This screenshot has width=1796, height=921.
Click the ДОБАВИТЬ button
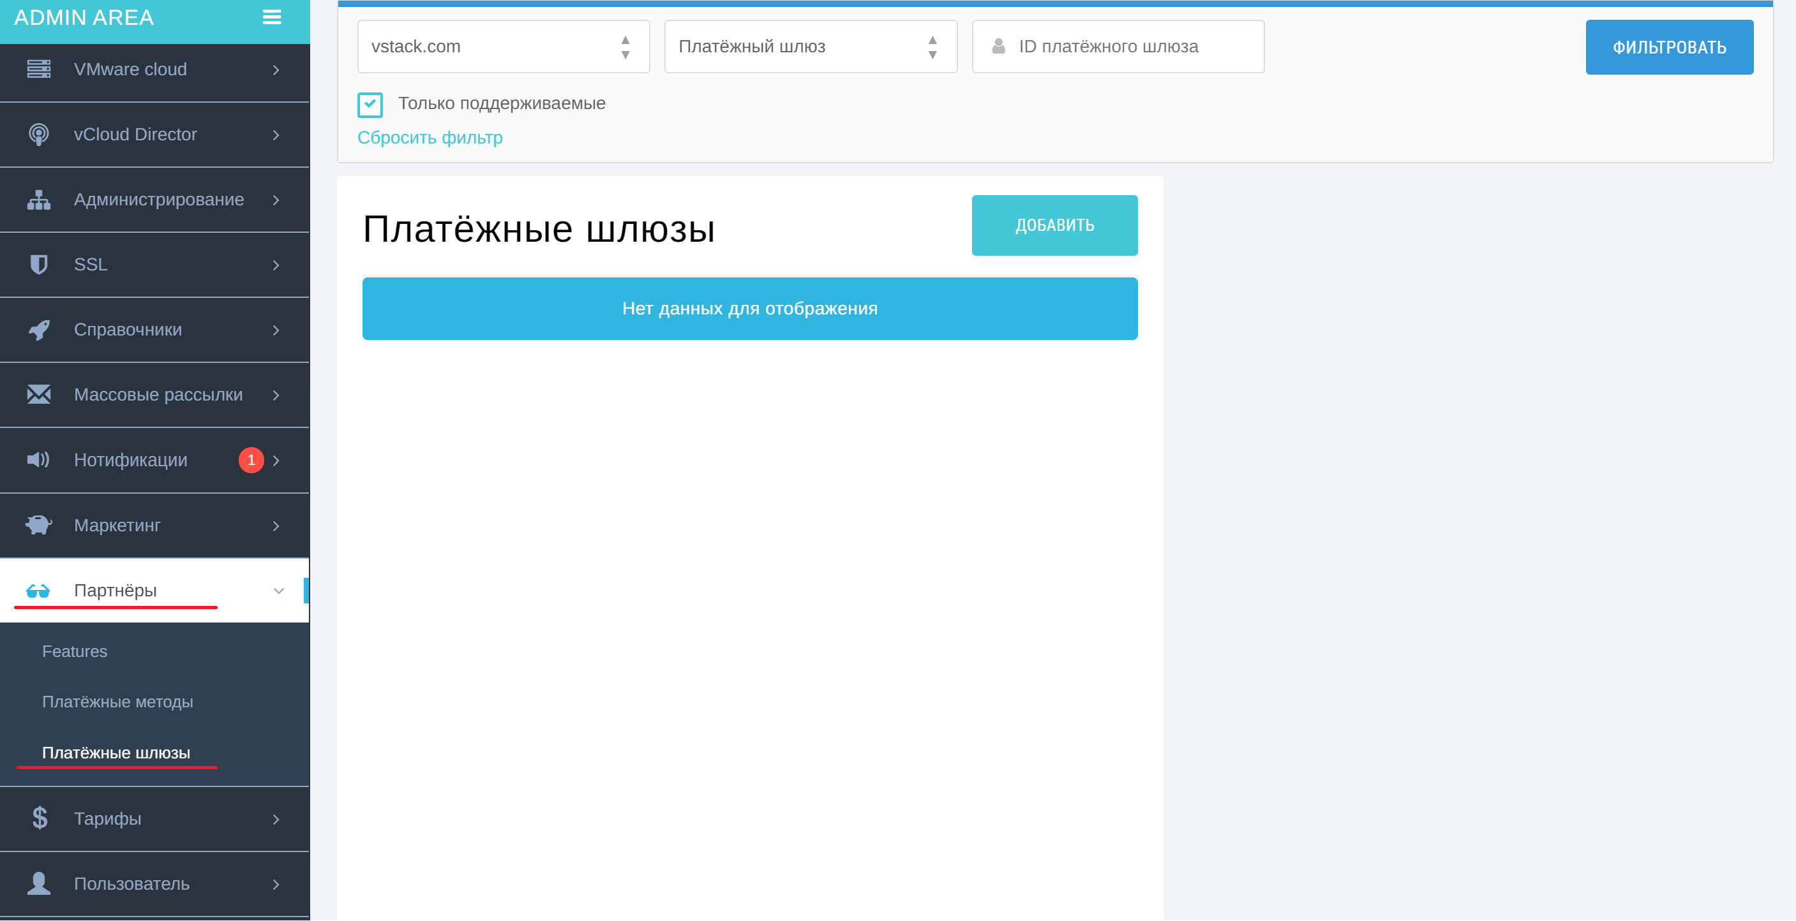point(1054,226)
